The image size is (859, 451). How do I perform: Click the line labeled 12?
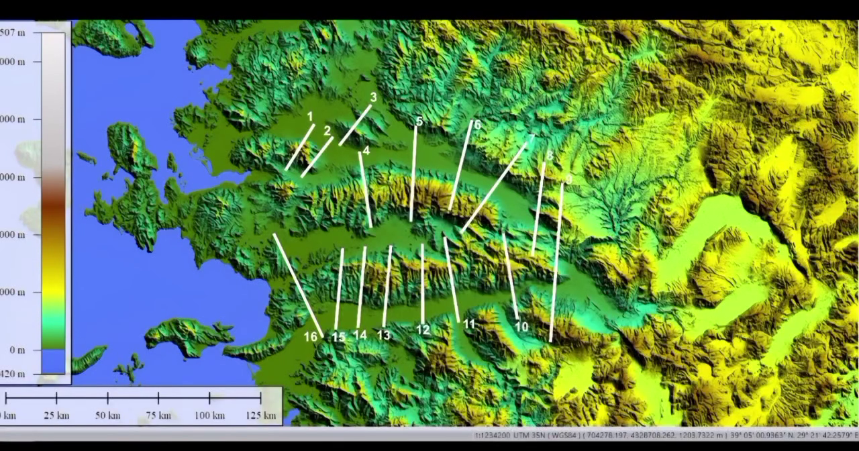tap(423, 282)
